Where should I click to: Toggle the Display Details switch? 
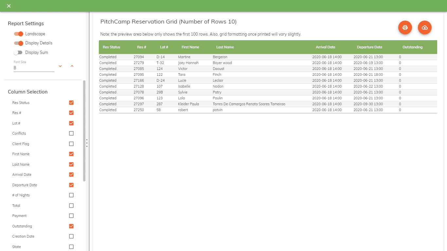[19, 43]
